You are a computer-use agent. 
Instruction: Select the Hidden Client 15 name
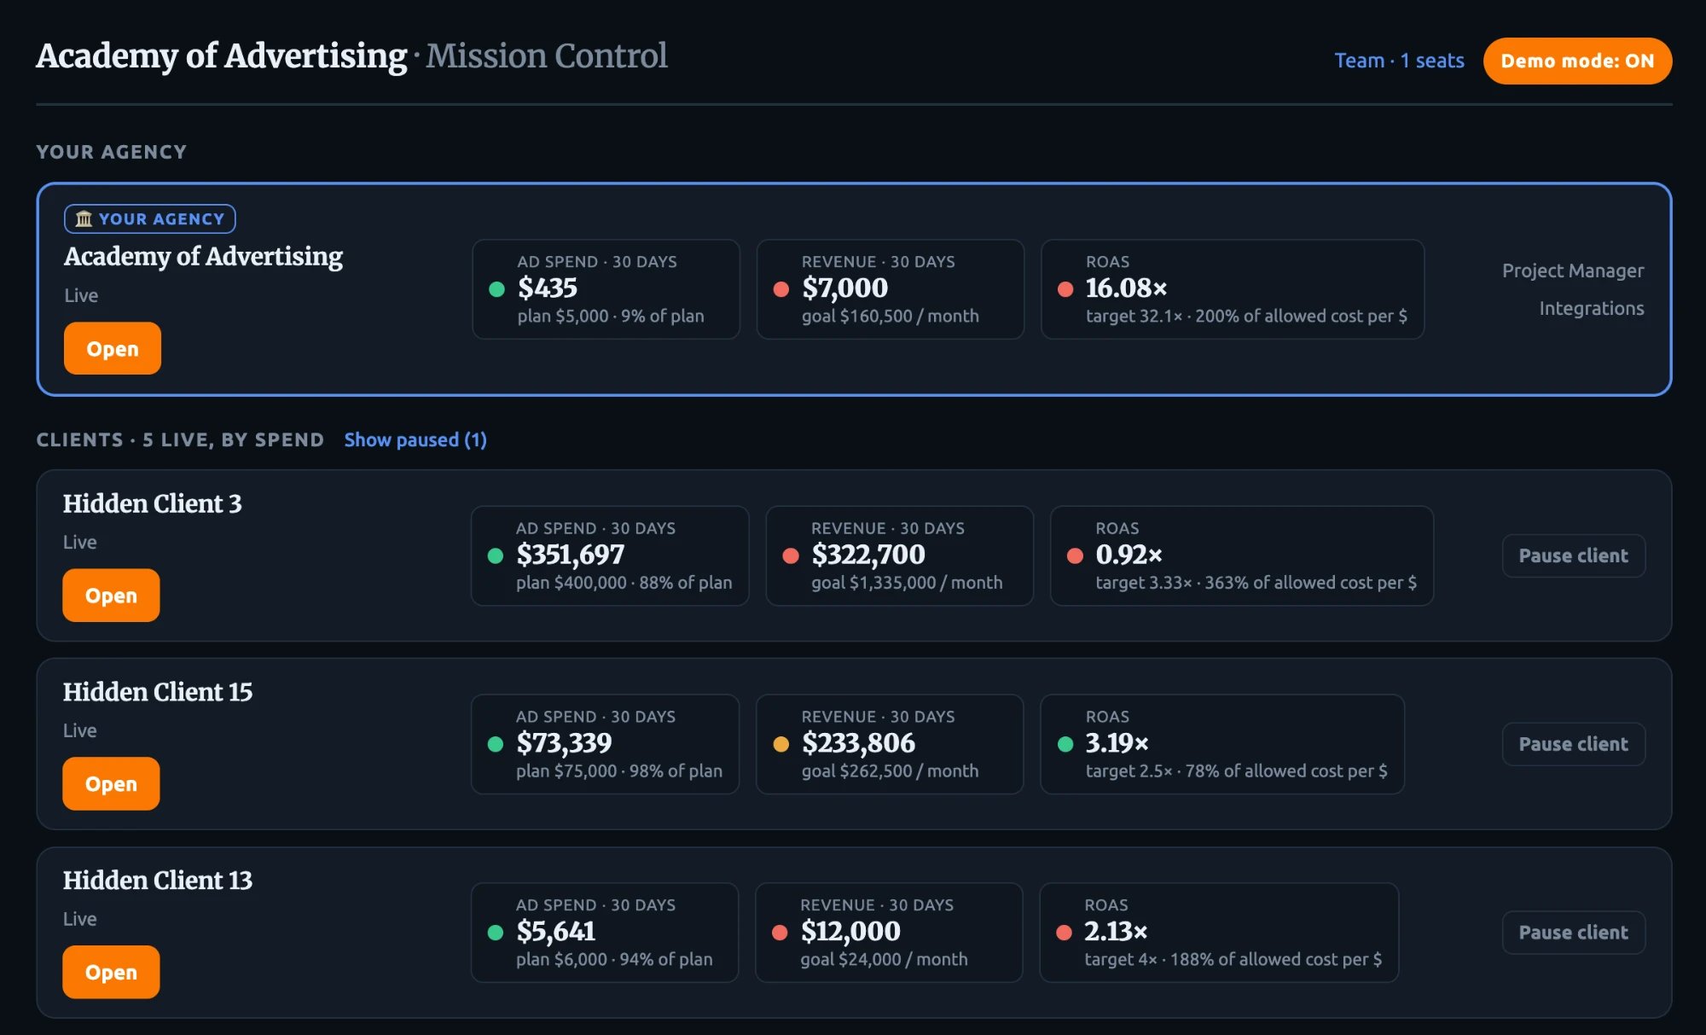click(158, 692)
